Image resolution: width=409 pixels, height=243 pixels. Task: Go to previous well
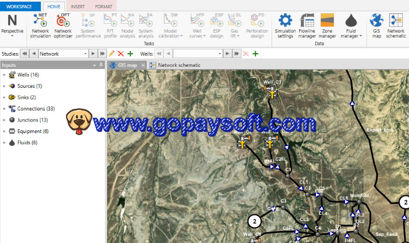click(x=168, y=54)
